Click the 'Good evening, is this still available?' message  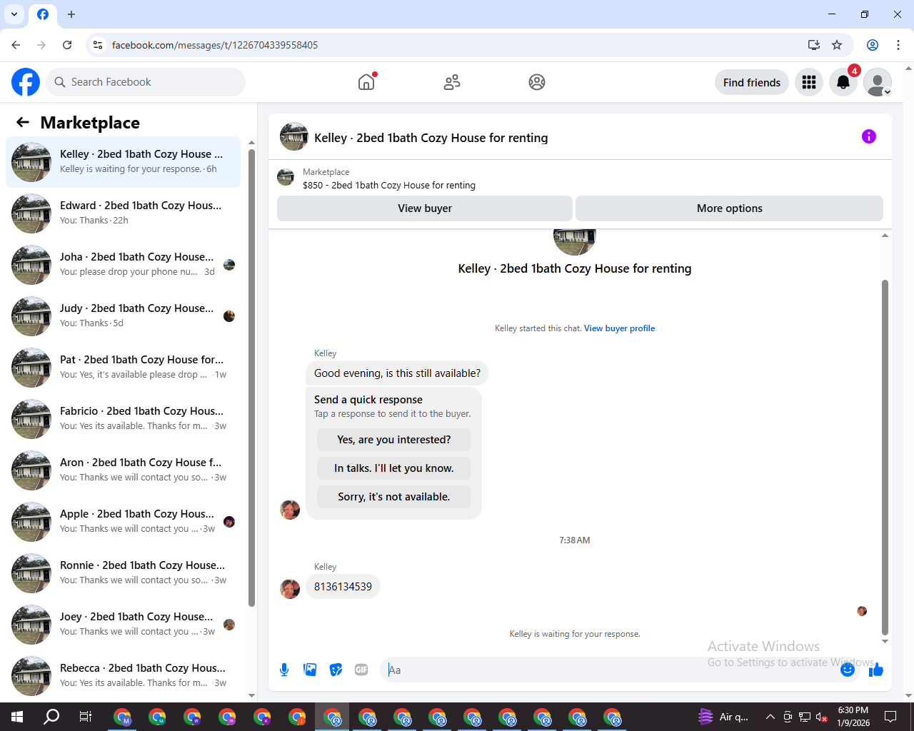click(x=397, y=373)
